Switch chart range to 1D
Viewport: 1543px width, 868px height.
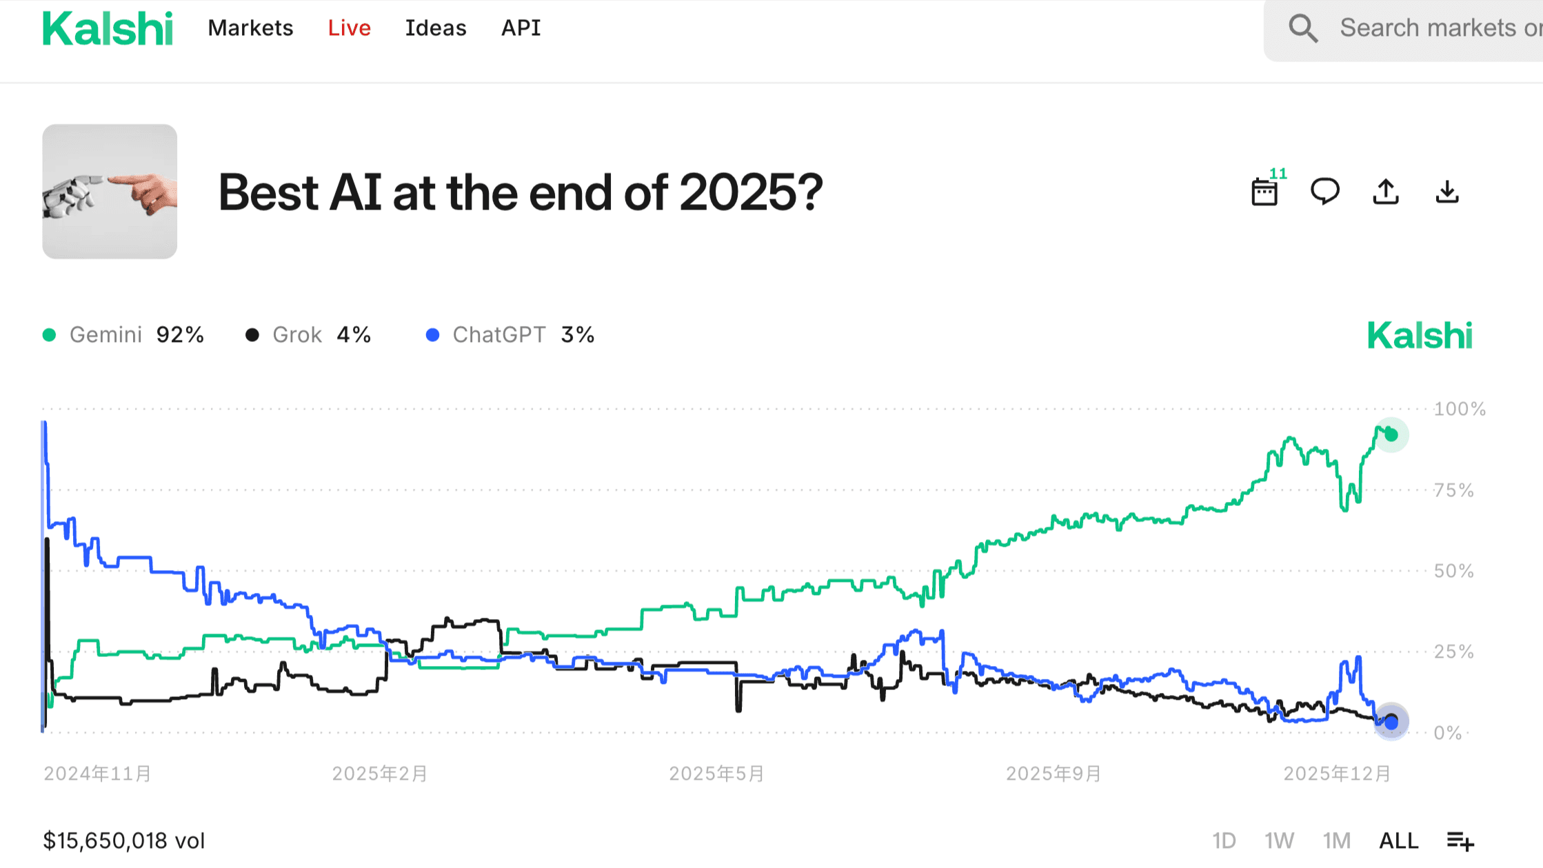1225,840
